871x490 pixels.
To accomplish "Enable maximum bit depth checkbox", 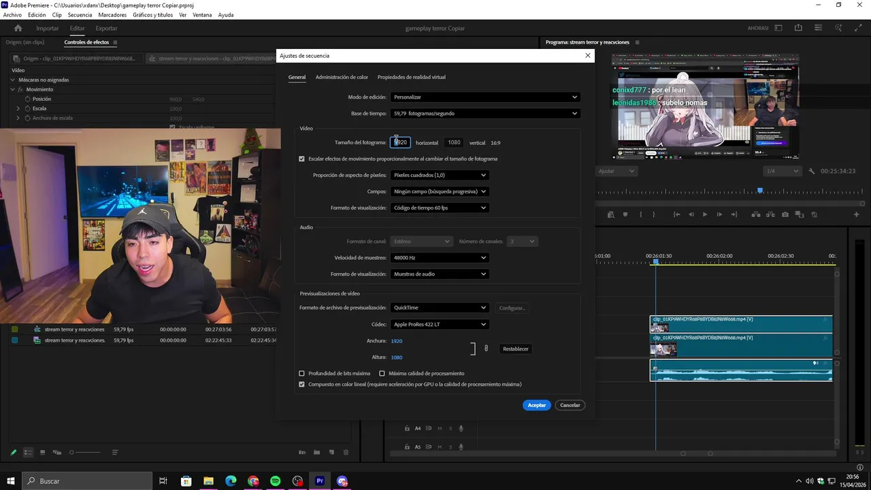I will pos(302,373).
